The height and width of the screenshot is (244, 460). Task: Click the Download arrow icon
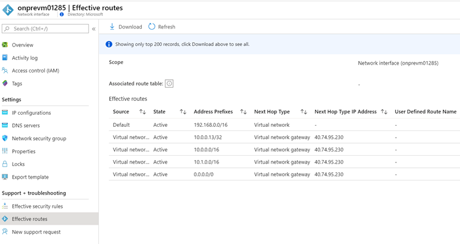pyautogui.click(x=112, y=27)
